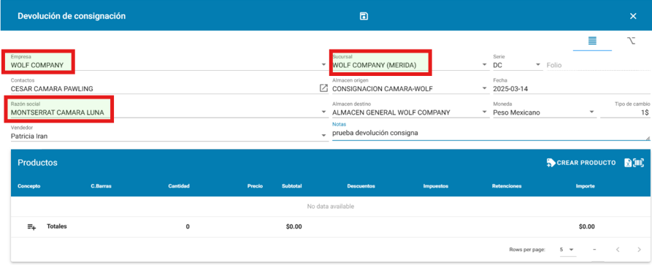Expand the Almacen origen dropdown

click(484, 88)
